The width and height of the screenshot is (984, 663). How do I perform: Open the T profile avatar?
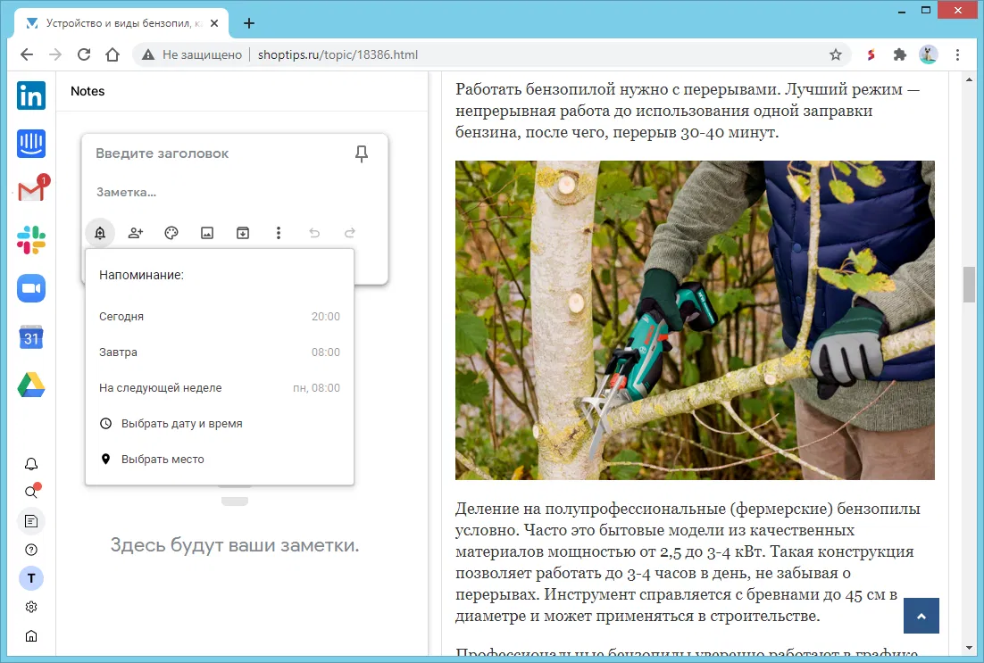coord(30,578)
